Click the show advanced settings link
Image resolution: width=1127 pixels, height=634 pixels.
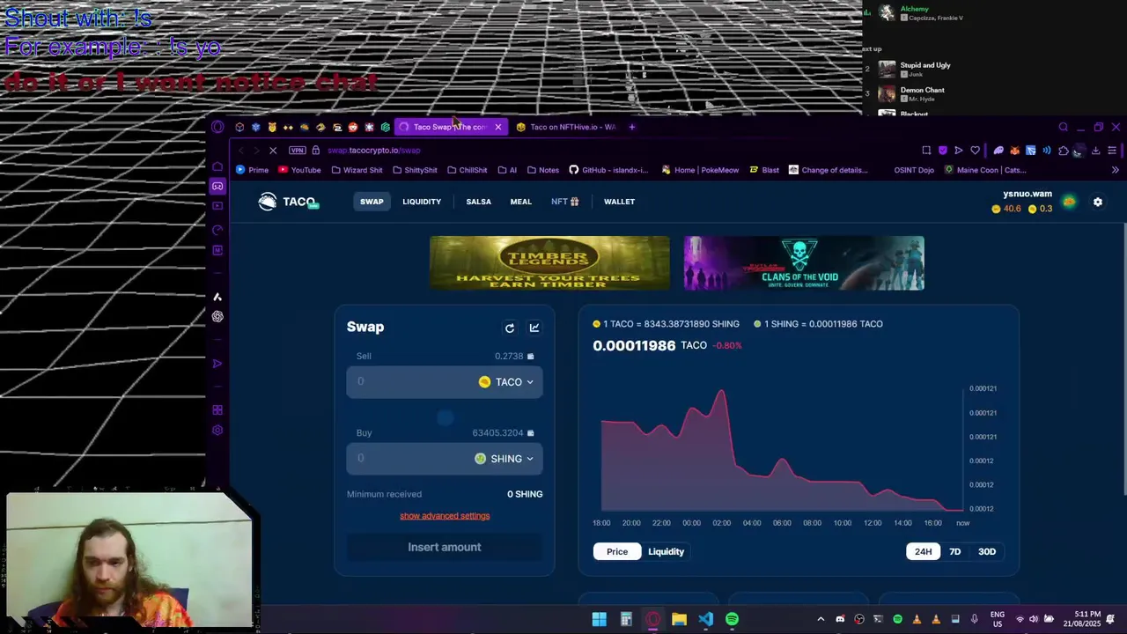tap(445, 516)
